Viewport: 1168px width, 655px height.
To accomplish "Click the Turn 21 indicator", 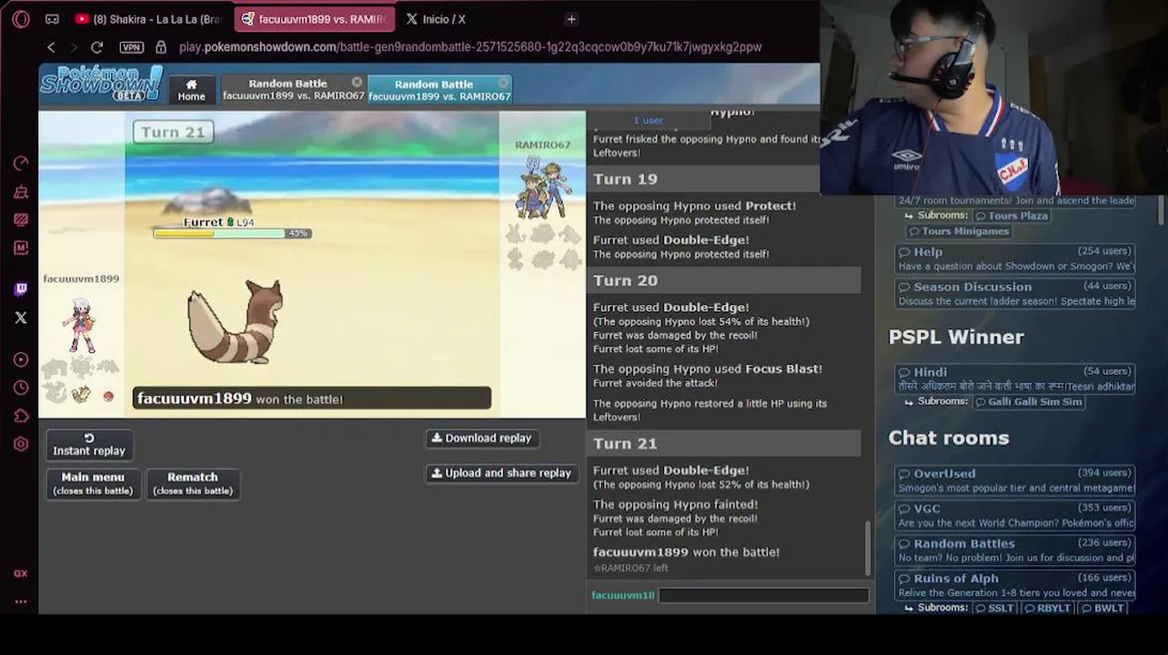I will tap(173, 132).
